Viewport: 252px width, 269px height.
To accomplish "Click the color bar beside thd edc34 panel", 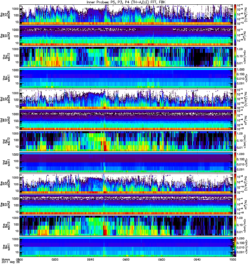I will [x=235, y=99].
